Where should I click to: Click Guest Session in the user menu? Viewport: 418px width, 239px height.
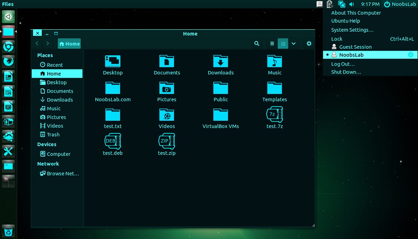tap(355, 47)
